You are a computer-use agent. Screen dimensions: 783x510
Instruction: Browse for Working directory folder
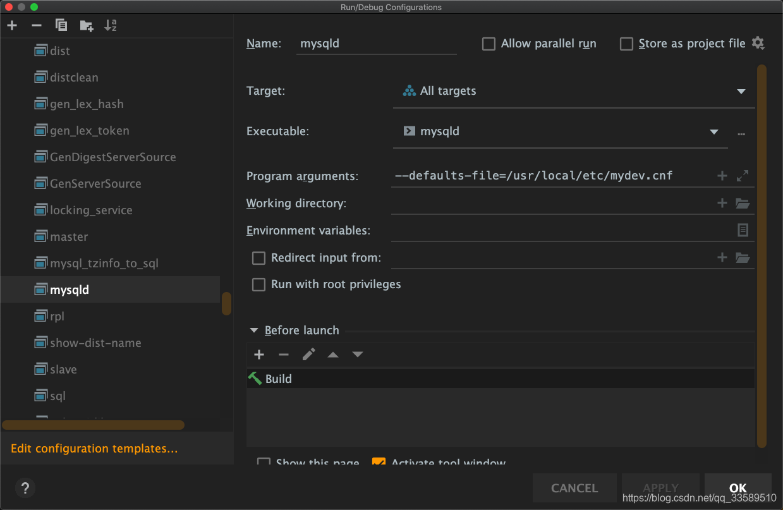(x=743, y=203)
